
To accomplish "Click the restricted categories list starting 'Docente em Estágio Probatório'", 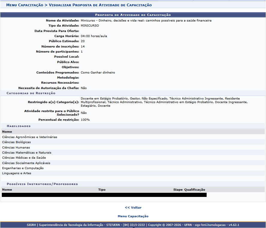I will tap(164, 102).
